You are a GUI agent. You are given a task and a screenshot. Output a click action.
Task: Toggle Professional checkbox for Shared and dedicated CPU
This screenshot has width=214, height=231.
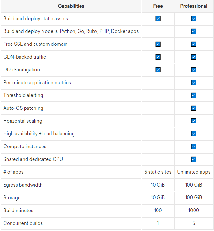click(194, 159)
